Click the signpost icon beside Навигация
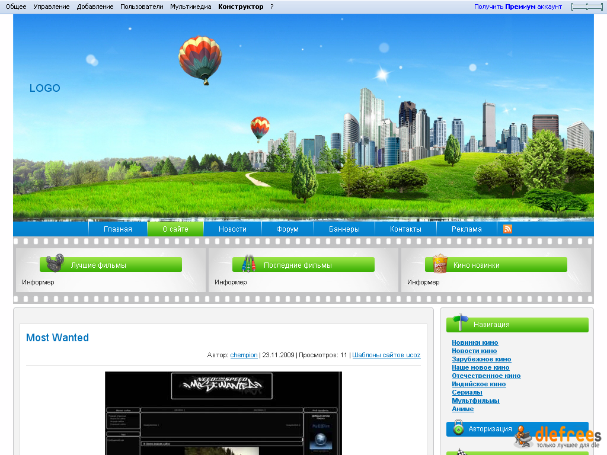 tap(461, 323)
